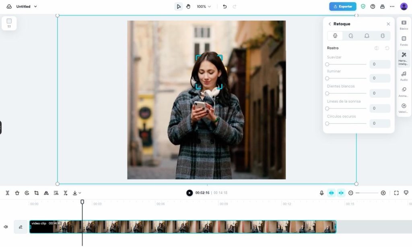Select the hand pan tool
The height and width of the screenshot is (247, 412).
[x=188, y=6]
